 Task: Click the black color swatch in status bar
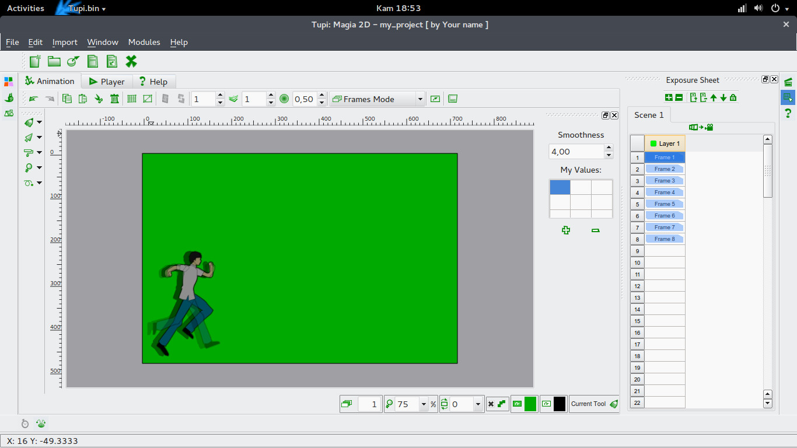(x=560, y=404)
